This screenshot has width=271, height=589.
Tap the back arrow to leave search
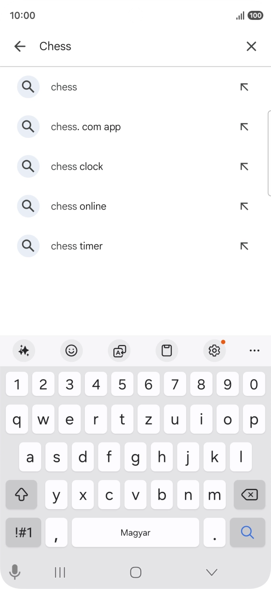[x=20, y=46]
